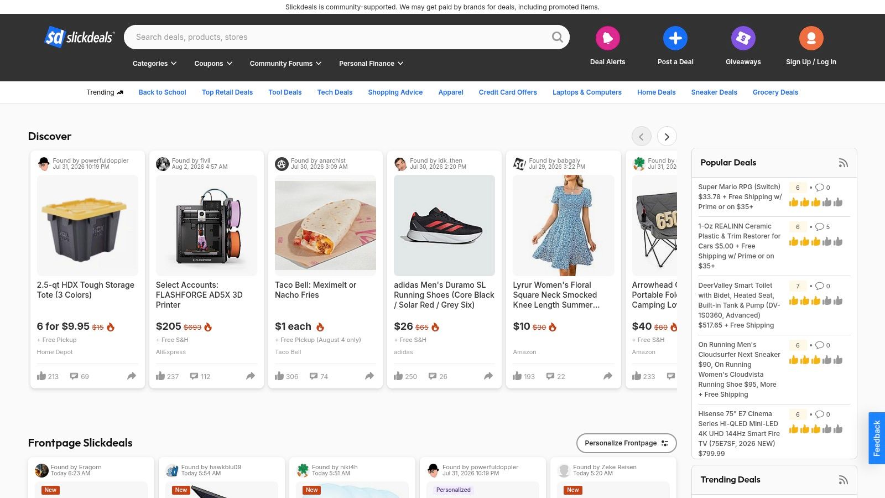This screenshot has width=885, height=498.
Task: Open Popular Deals RSS feed icon
Action: (x=843, y=163)
